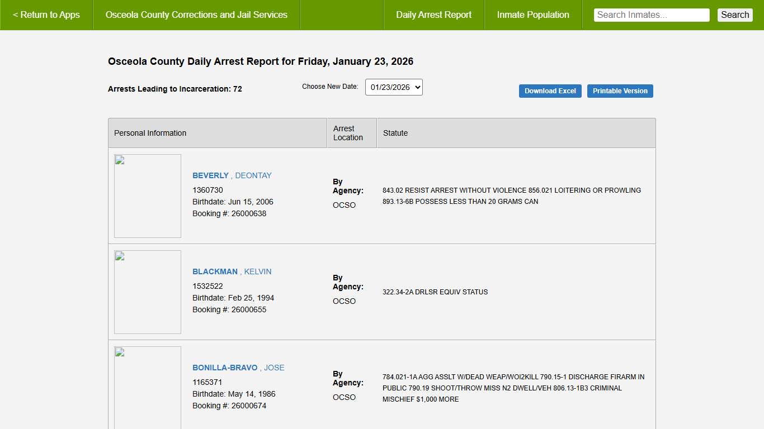Open BLACKMAN, KELVIN inmate profile link
The width and height of the screenshot is (764, 429).
(232, 271)
